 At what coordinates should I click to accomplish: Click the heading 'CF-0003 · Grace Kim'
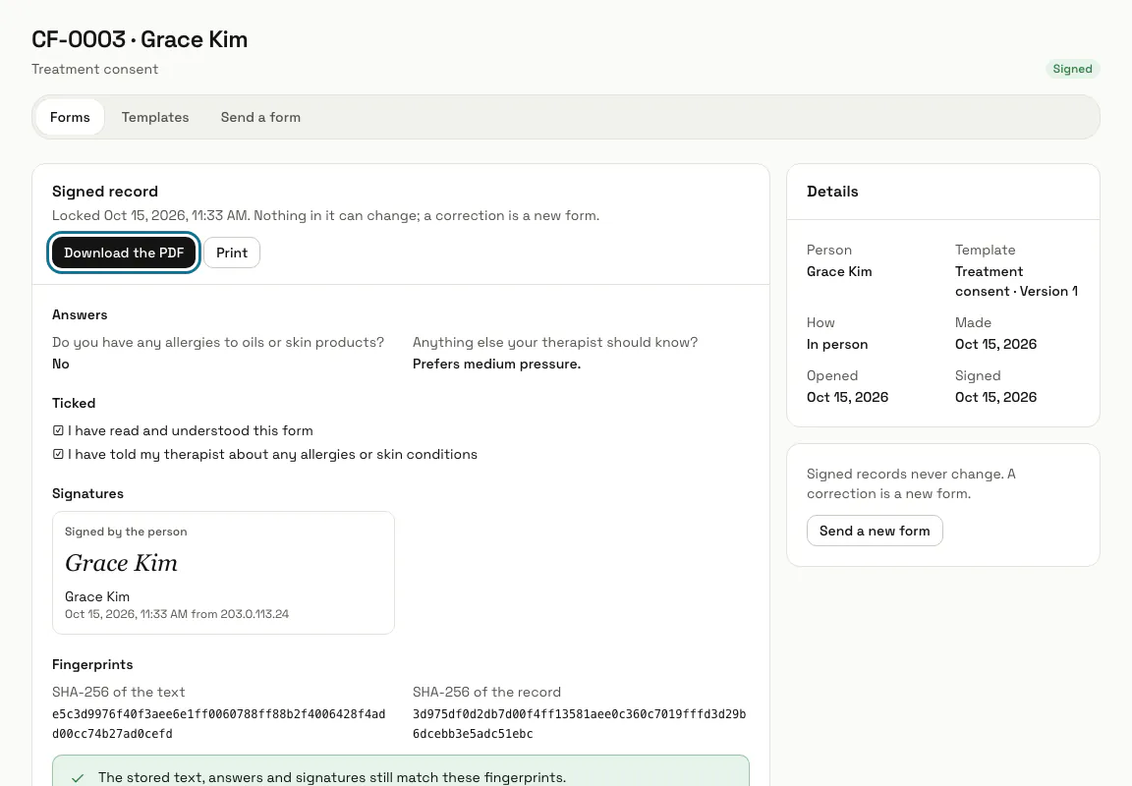click(140, 39)
